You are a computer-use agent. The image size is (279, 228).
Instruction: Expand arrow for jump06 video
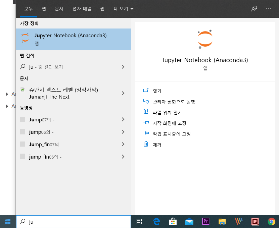click(x=123, y=132)
